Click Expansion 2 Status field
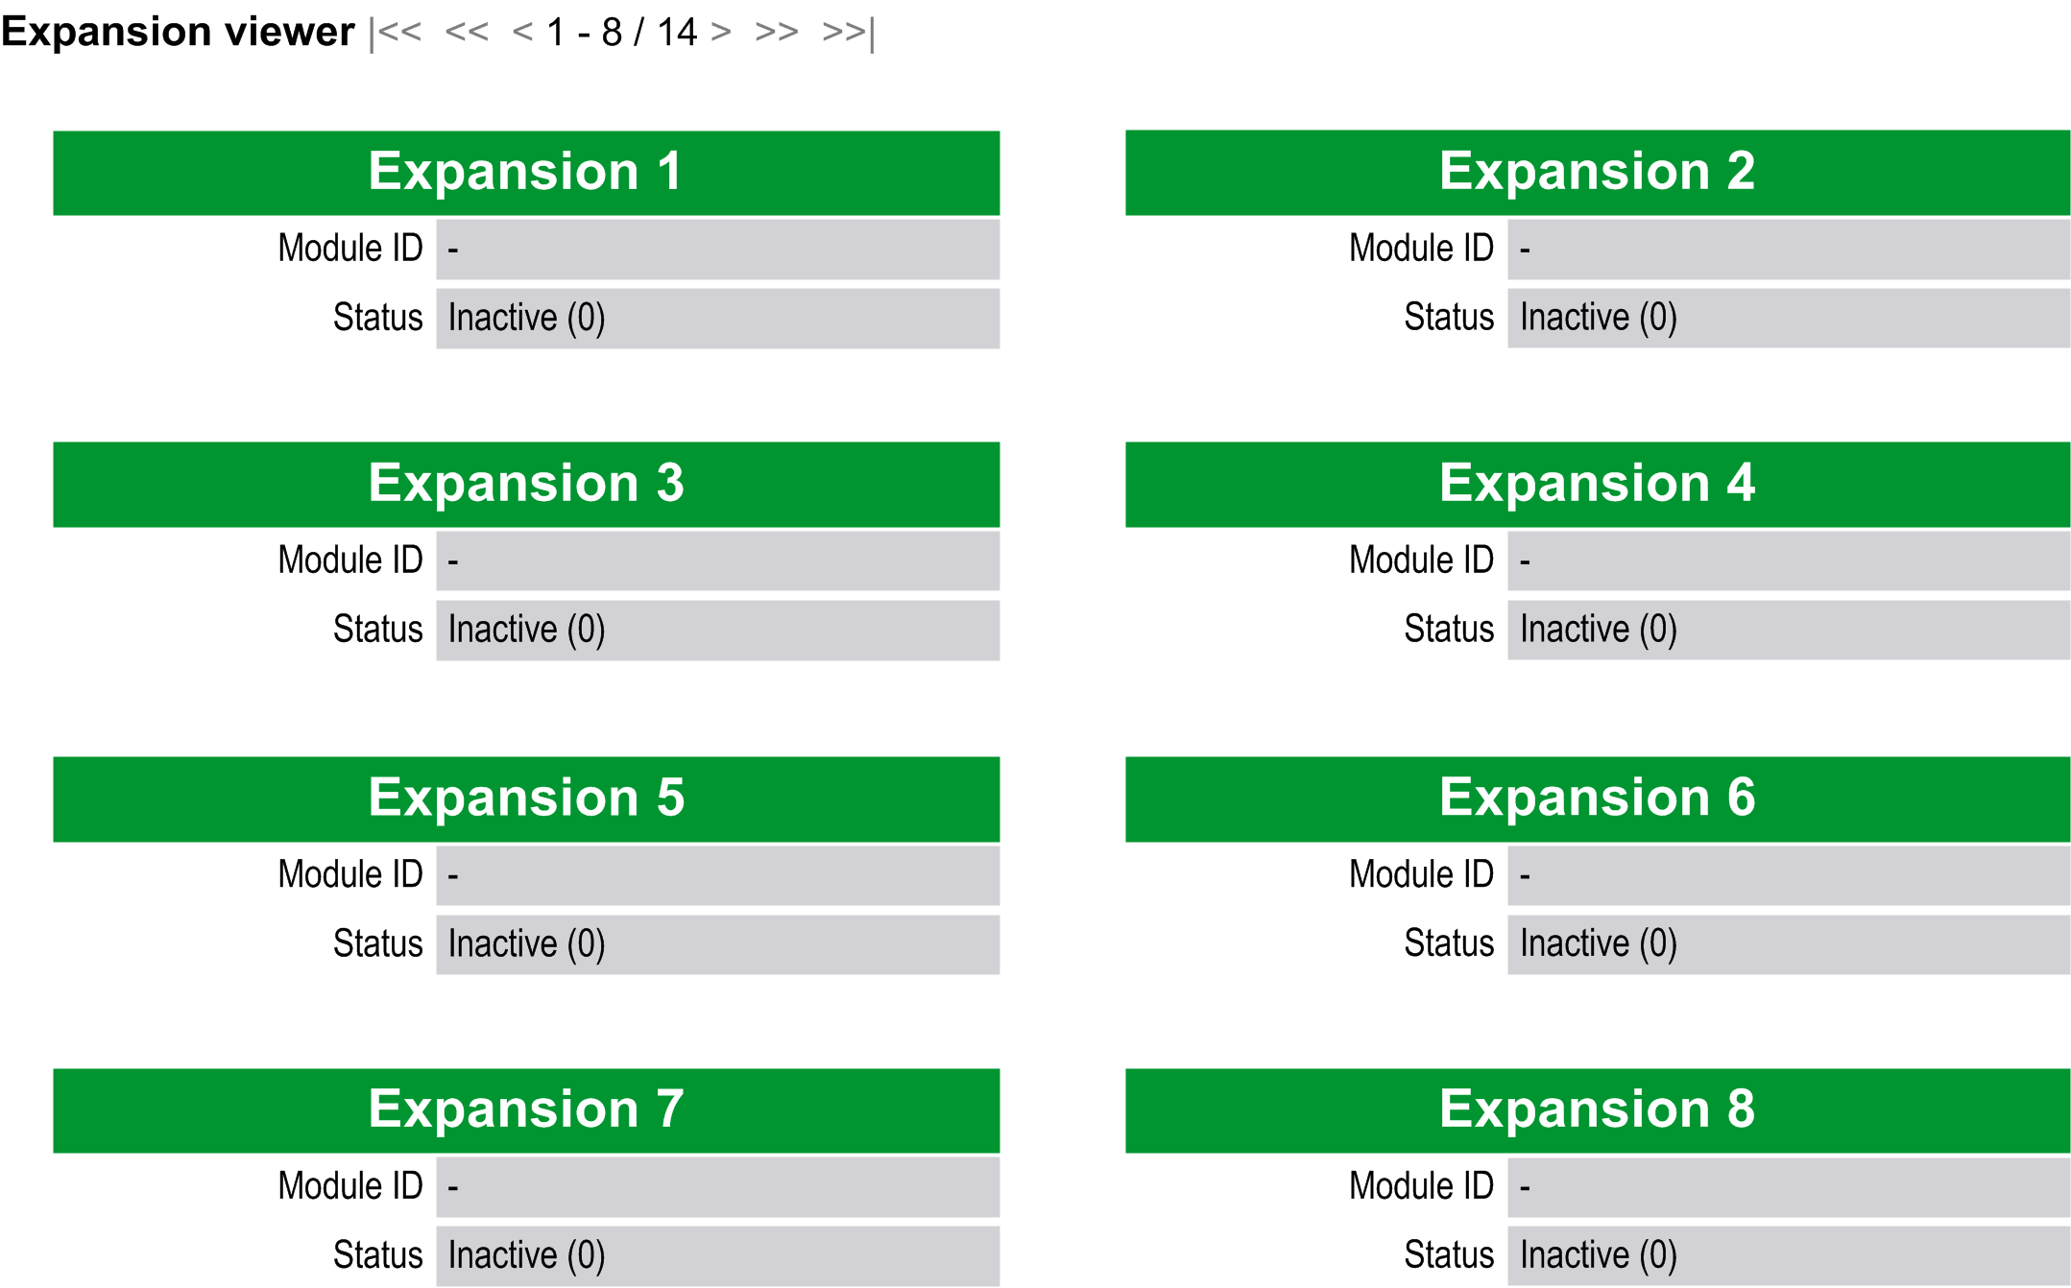Viewport: 2071px width, 1288px height. point(1788,318)
